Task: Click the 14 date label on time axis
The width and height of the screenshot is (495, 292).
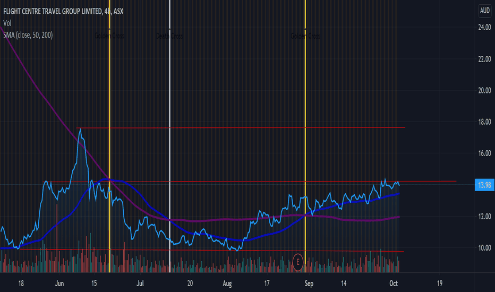Action: point(344,284)
